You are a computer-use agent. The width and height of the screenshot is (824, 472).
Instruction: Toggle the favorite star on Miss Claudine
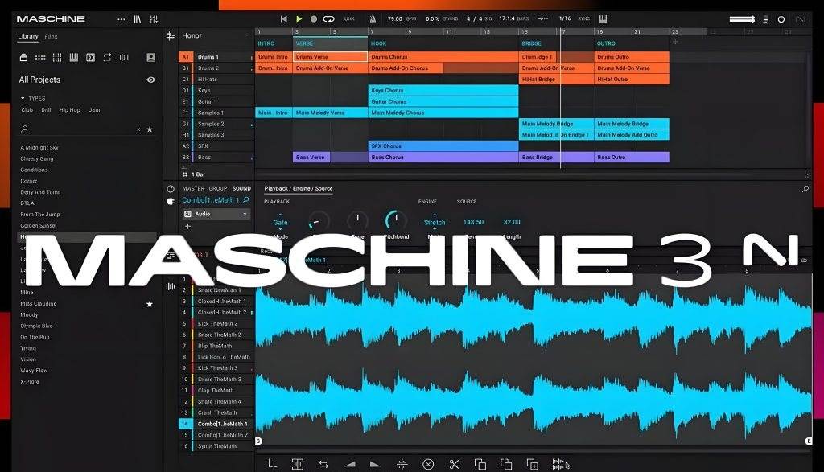point(150,304)
